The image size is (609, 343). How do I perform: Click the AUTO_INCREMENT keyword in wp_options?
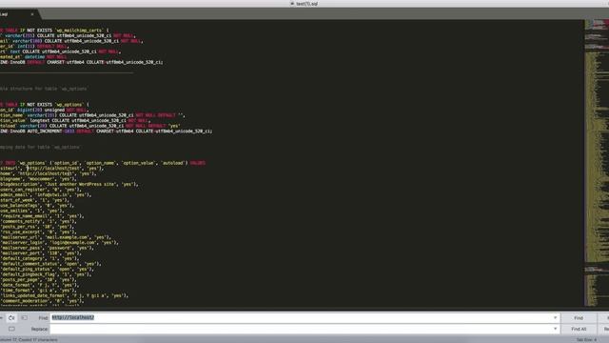(45, 131)
